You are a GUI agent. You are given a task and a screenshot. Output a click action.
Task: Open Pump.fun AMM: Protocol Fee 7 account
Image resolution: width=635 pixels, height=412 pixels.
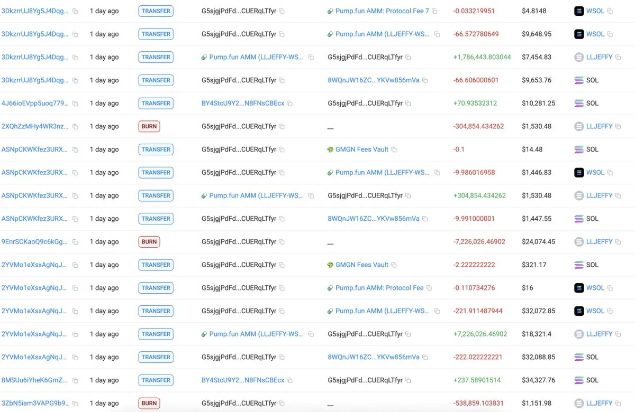tap(382, 11)
